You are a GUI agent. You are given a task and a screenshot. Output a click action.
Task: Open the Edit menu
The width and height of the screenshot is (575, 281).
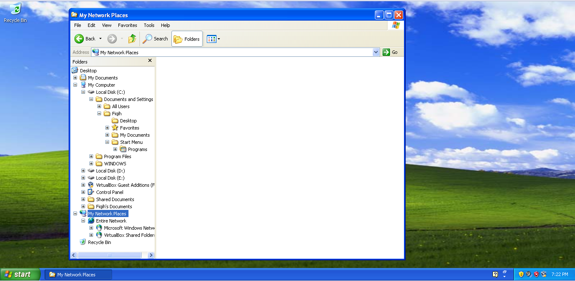91,25
